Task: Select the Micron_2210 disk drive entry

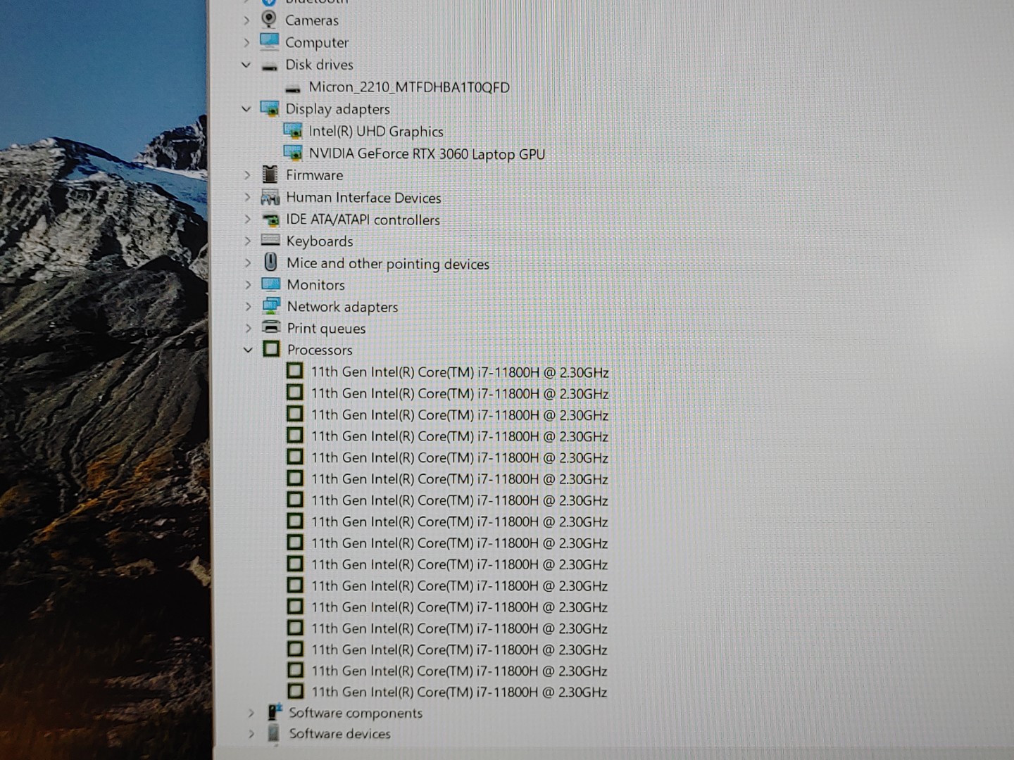Action: tap(408, 87)
